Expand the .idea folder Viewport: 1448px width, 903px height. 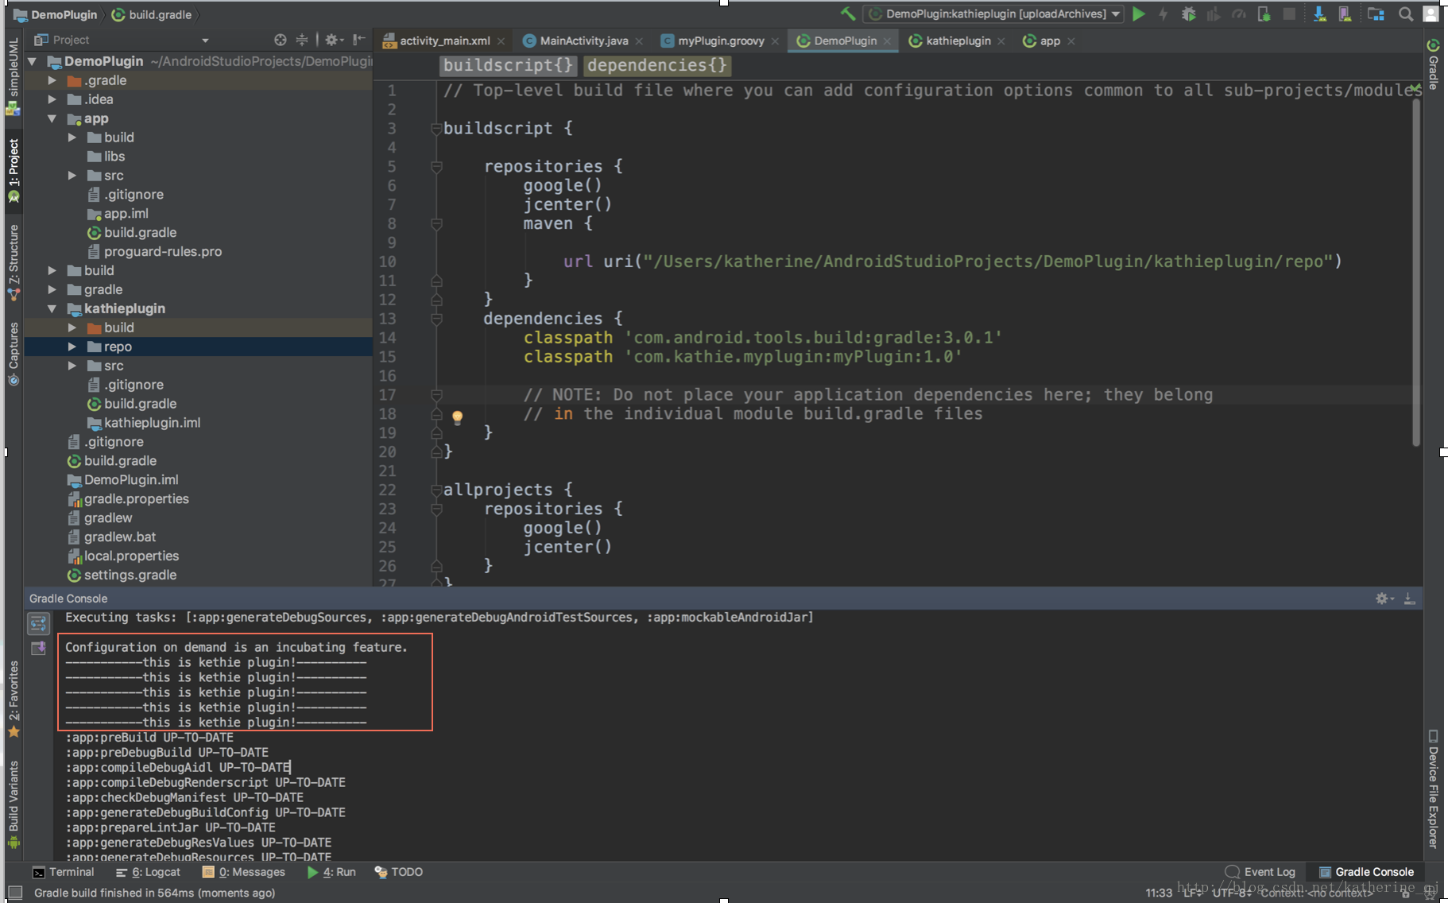[x=52, y=99]
